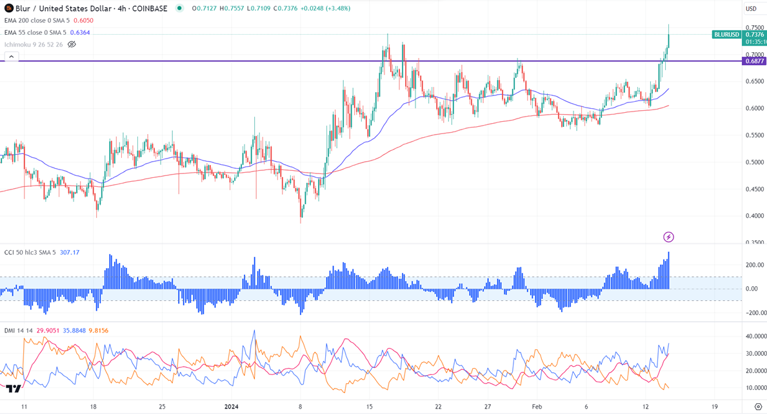Click the EMA 55 value 0.6364
Viewport: 767px width, 415px height.
click(x=80, y=33)
